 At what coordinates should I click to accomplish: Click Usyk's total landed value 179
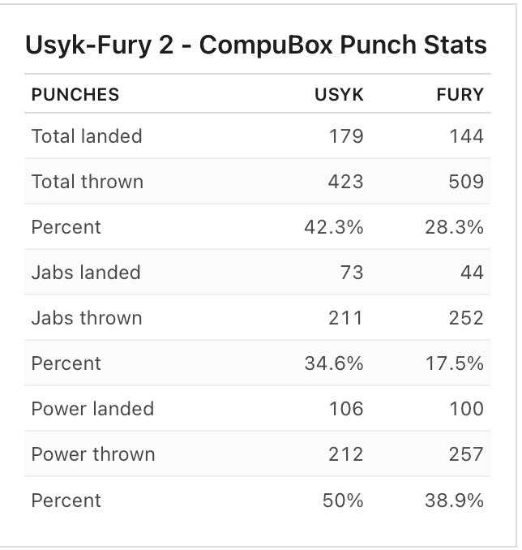pos(346,136)
